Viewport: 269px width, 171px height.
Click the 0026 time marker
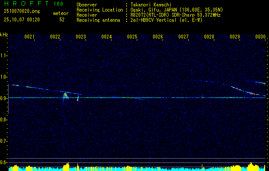[x=158, y=37]
